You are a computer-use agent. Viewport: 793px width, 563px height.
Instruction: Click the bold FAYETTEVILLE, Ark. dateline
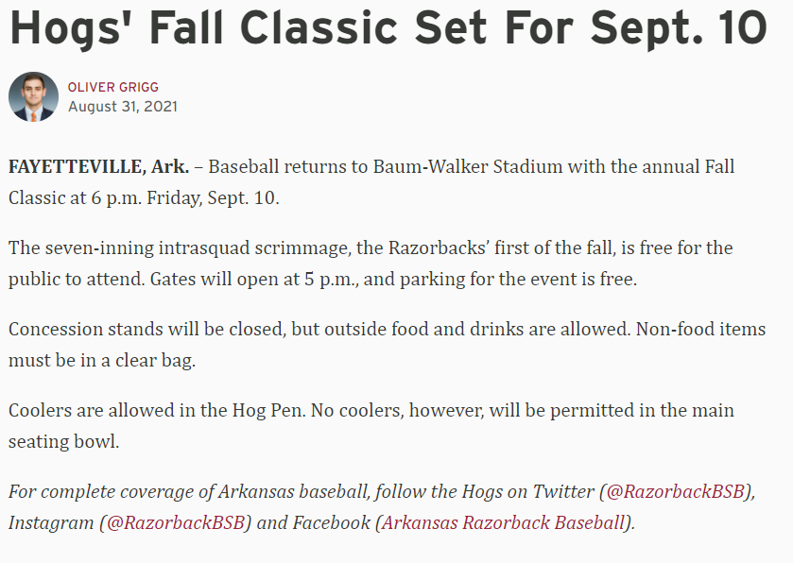(97, 167)
